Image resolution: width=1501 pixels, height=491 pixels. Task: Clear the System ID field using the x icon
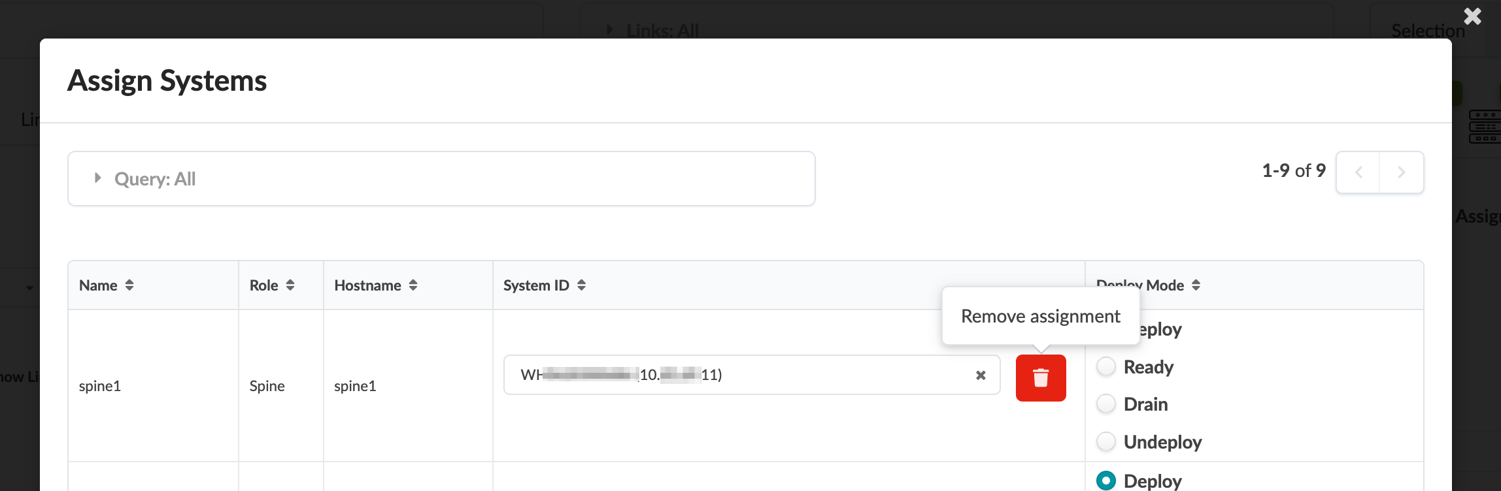pyautogui.click(x=980, y=375)
